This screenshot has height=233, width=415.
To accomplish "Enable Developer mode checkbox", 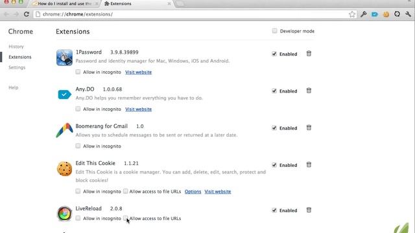I will coord(274,31).
